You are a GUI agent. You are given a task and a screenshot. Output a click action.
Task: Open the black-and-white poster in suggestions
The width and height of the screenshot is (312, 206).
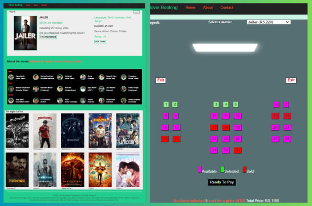[17, 130]
